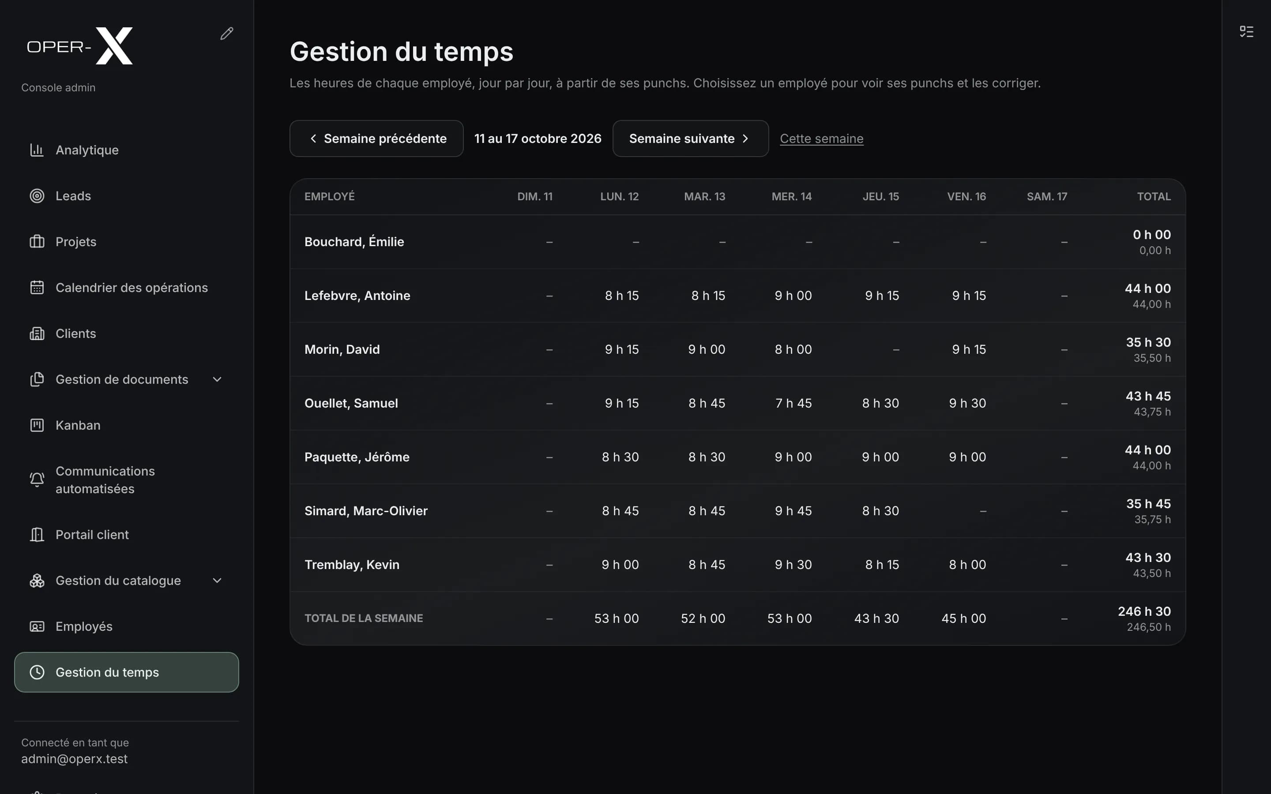Click the Gestion du temps clock icon
The height and width of the screenshot is (794, 1271).
click(37, 672)
